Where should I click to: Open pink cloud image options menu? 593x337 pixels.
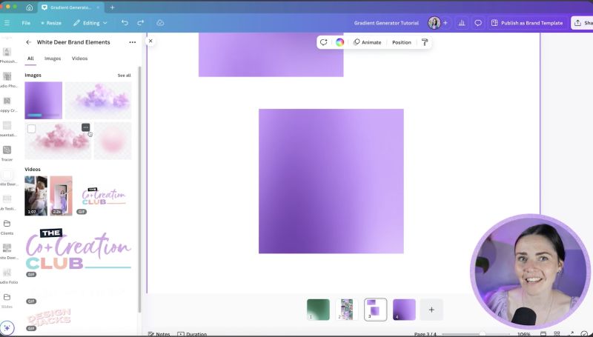point(85,127)
